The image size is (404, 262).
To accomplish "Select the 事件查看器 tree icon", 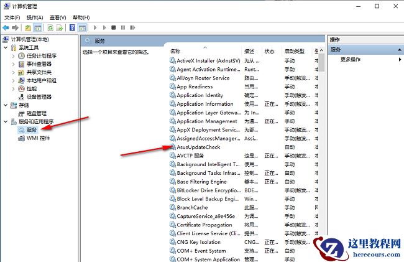I will tap(21, 64).
